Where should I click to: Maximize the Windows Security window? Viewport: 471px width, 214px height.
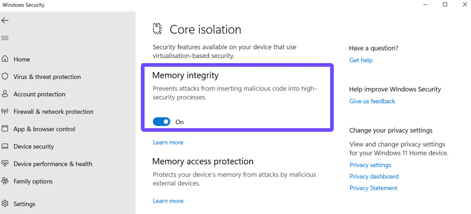pos(445,4)
